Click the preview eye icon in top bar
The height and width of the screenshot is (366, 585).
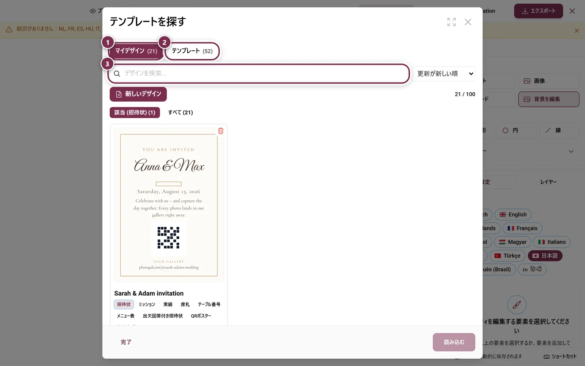(x=93, y=11)
